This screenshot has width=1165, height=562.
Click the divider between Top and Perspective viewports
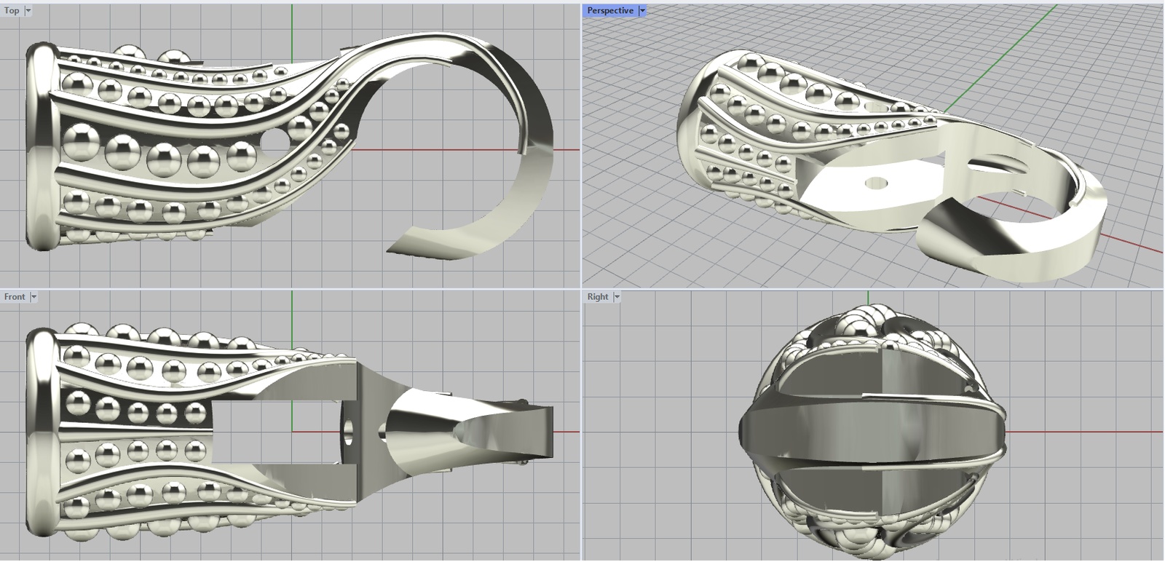(581, 146)
